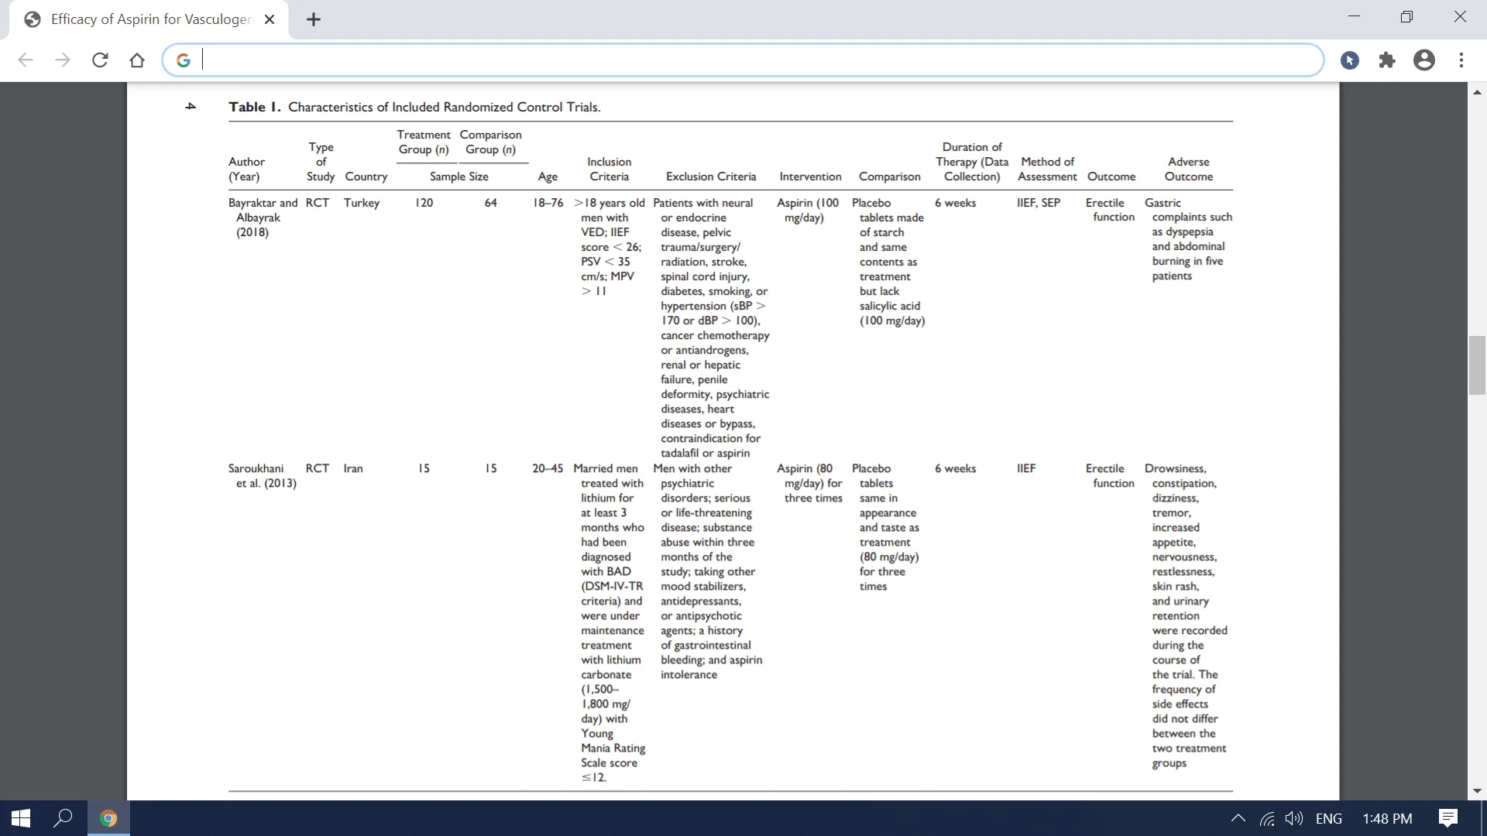Open the Action Center notifications icon
The height and width of the screenshot is (836, 1487).
point(1448,818)
